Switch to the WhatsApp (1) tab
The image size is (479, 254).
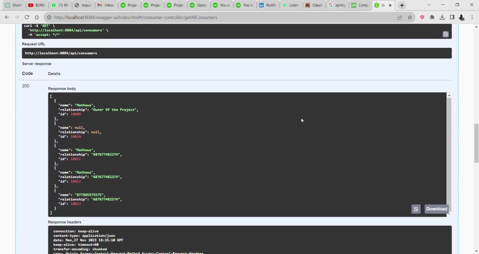click(60, 5)
